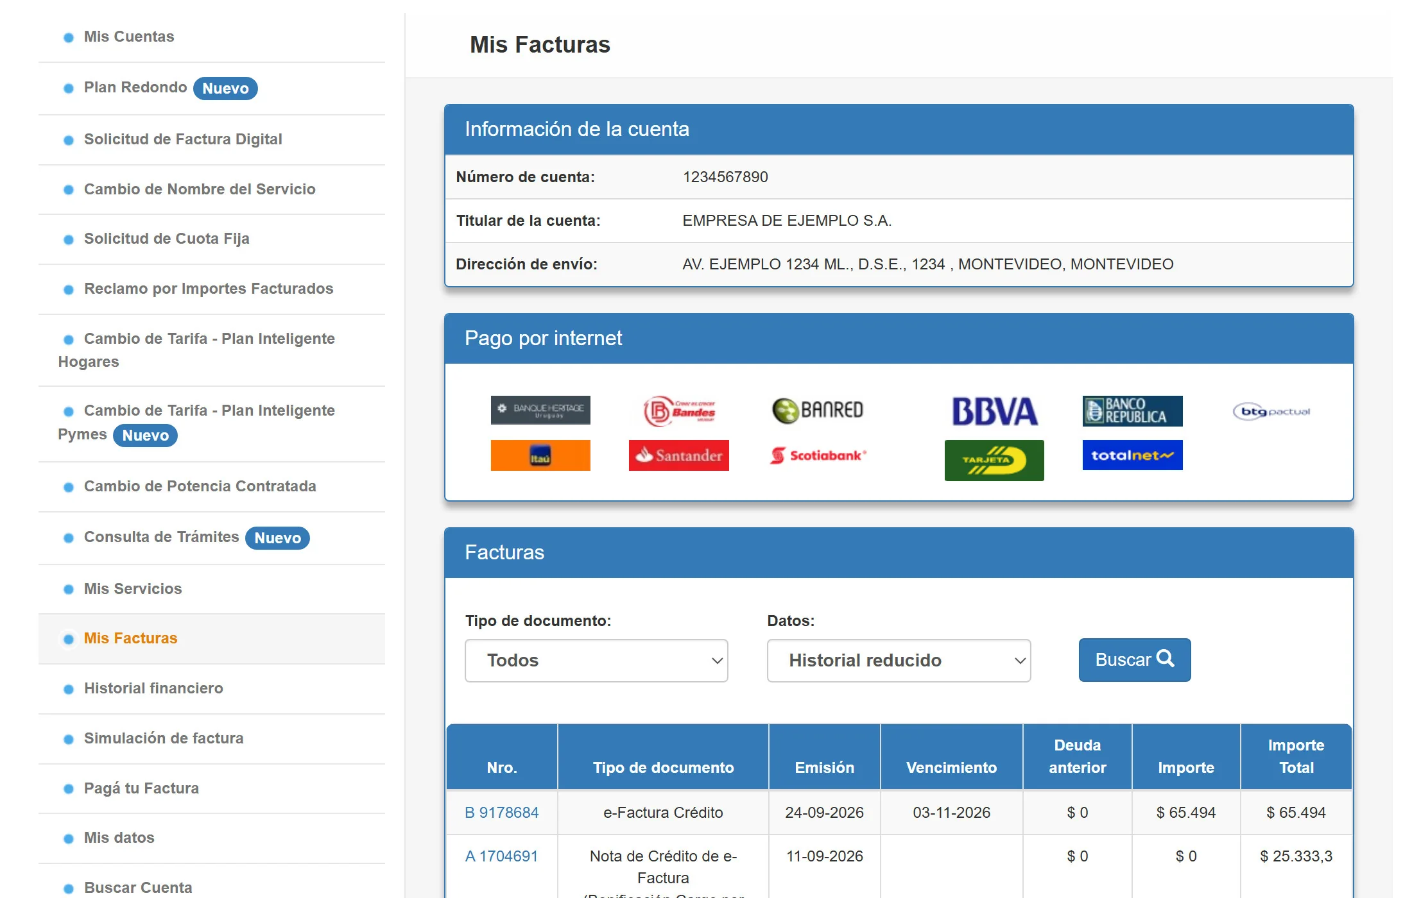1412x898 pixels.
Task: Open Buscar Cuenta
Action: coord(138,887)
